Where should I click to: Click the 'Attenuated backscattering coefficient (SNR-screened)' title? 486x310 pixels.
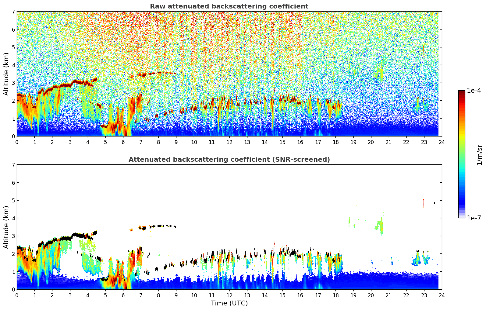coord(229,160)
